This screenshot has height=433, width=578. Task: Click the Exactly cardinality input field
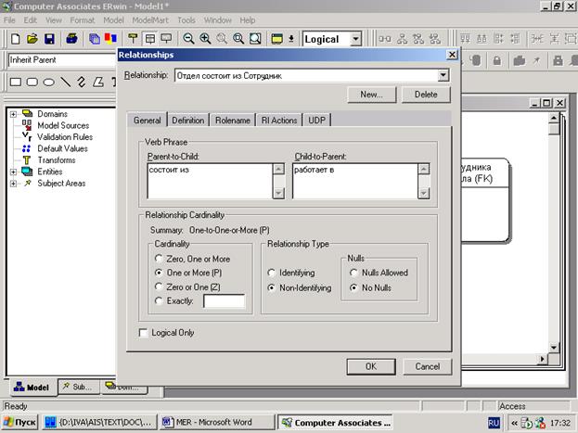click(x=224, y=301)
